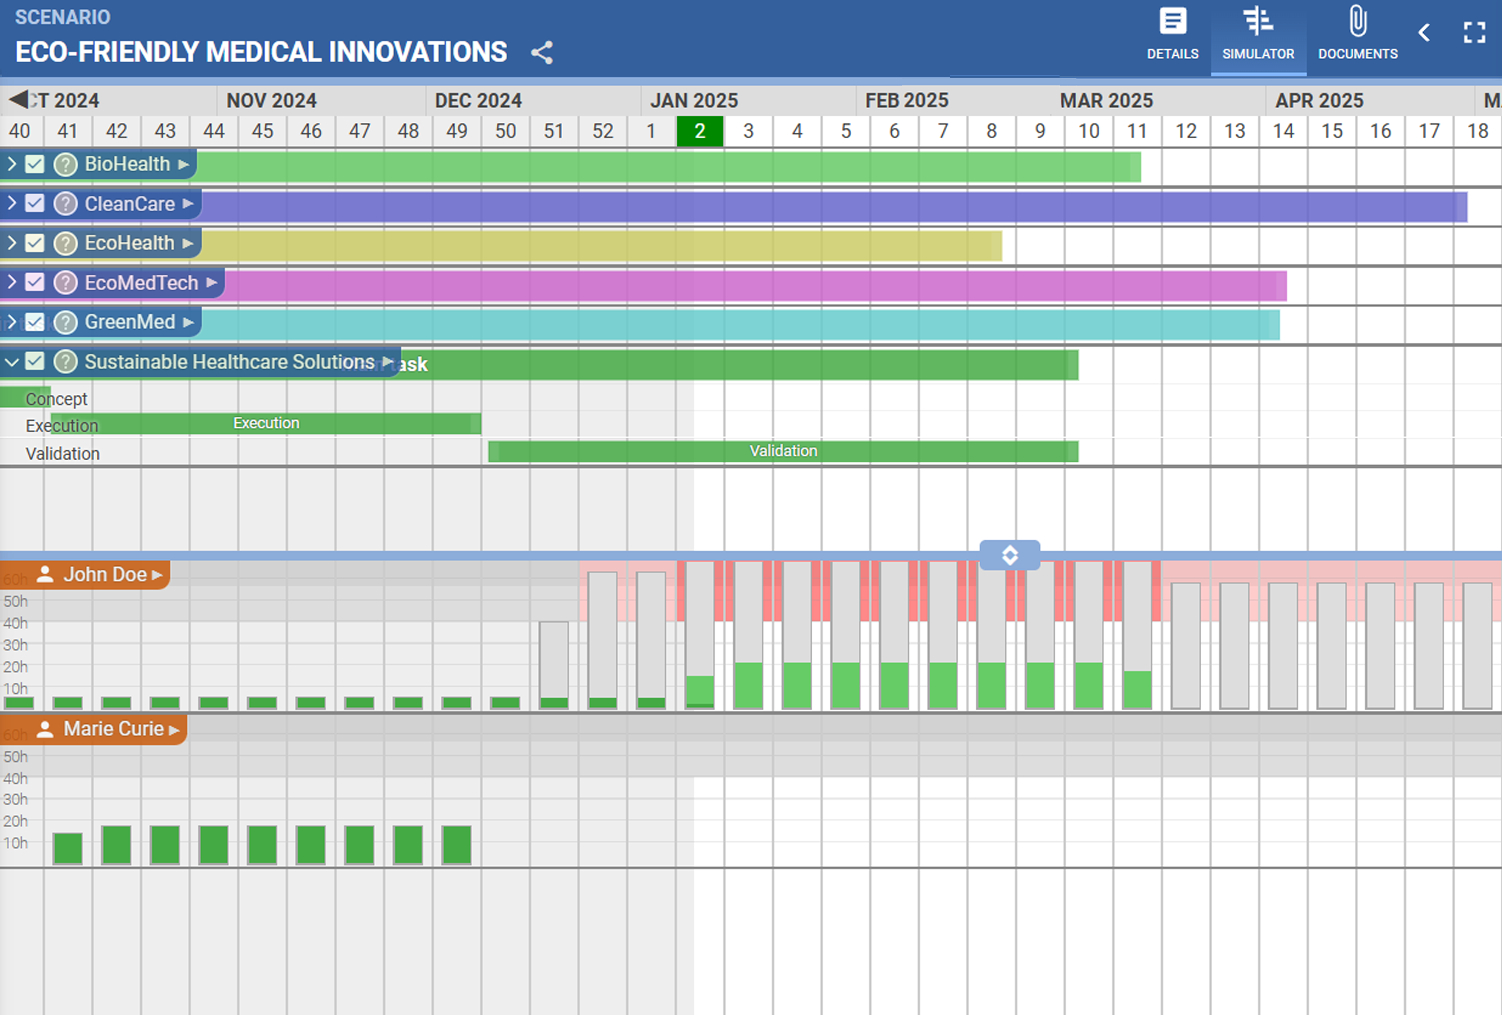Uncheck the CleanCare checkbox
1502x1015 pixels.
(35, 204)
